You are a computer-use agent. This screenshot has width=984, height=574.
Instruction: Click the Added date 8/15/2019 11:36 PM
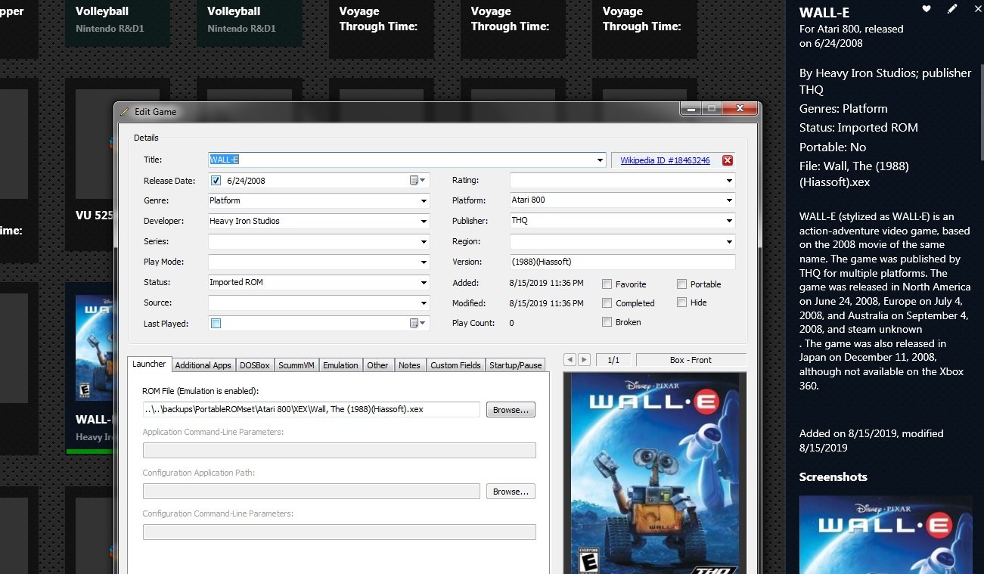[547, 283]
